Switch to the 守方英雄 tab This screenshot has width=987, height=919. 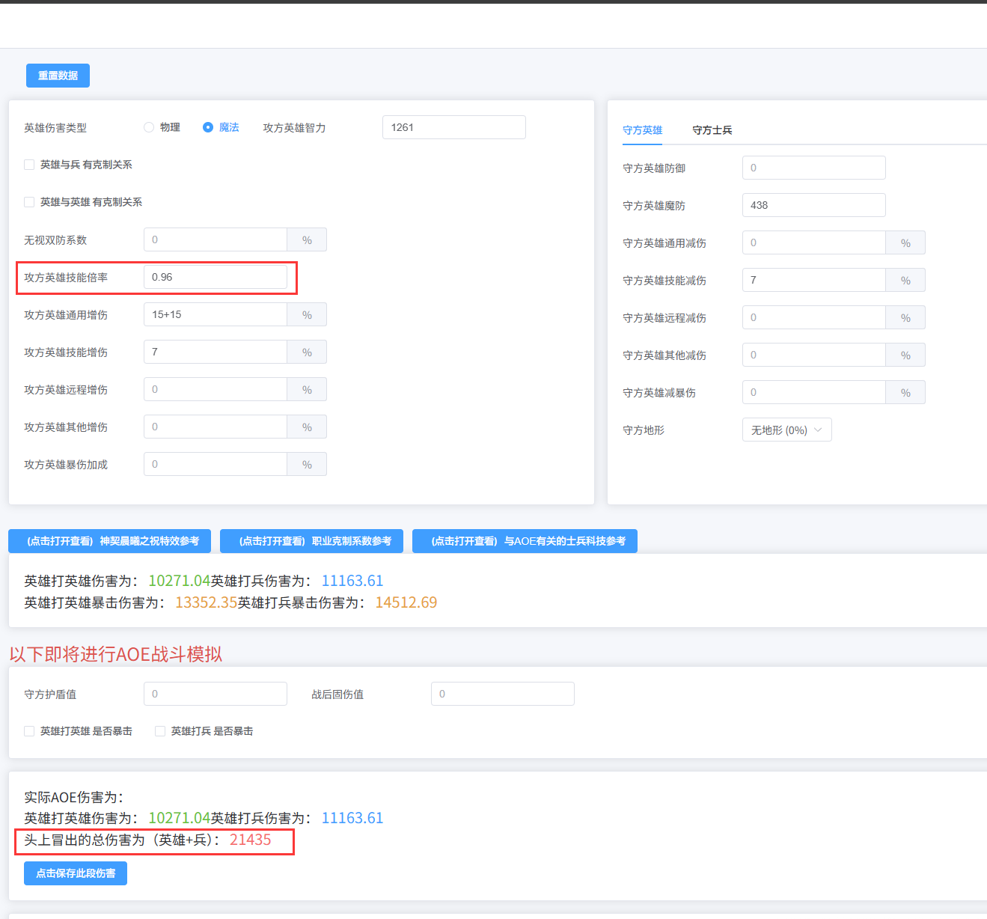(x=642, y=130)
